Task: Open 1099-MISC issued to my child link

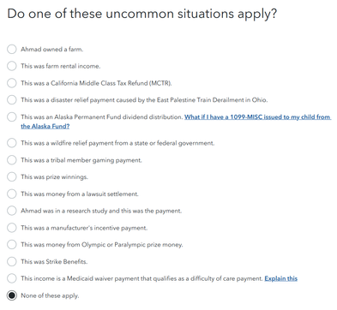Action: 258,116
